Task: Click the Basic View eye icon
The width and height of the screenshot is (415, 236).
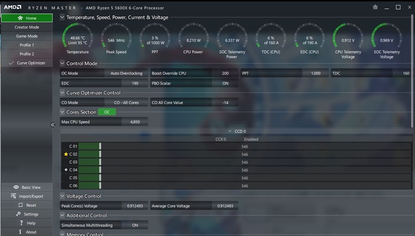Action: [x=16, y=187]
